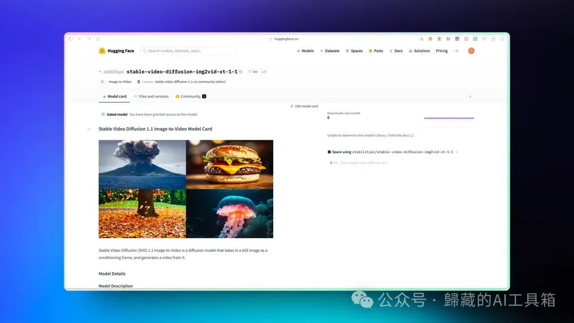Screen dimensions: 574x323
Task: Click the last icon in the browser toolbar
Action: (x=502, y=39)
